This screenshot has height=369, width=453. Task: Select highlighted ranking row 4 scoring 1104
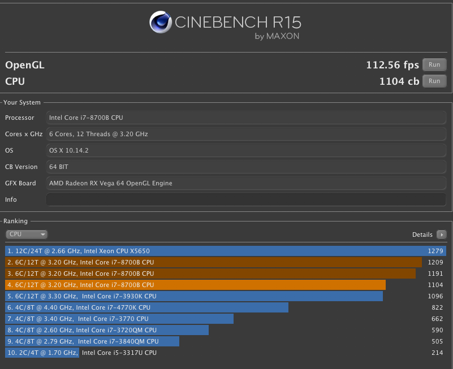(226, 285)
